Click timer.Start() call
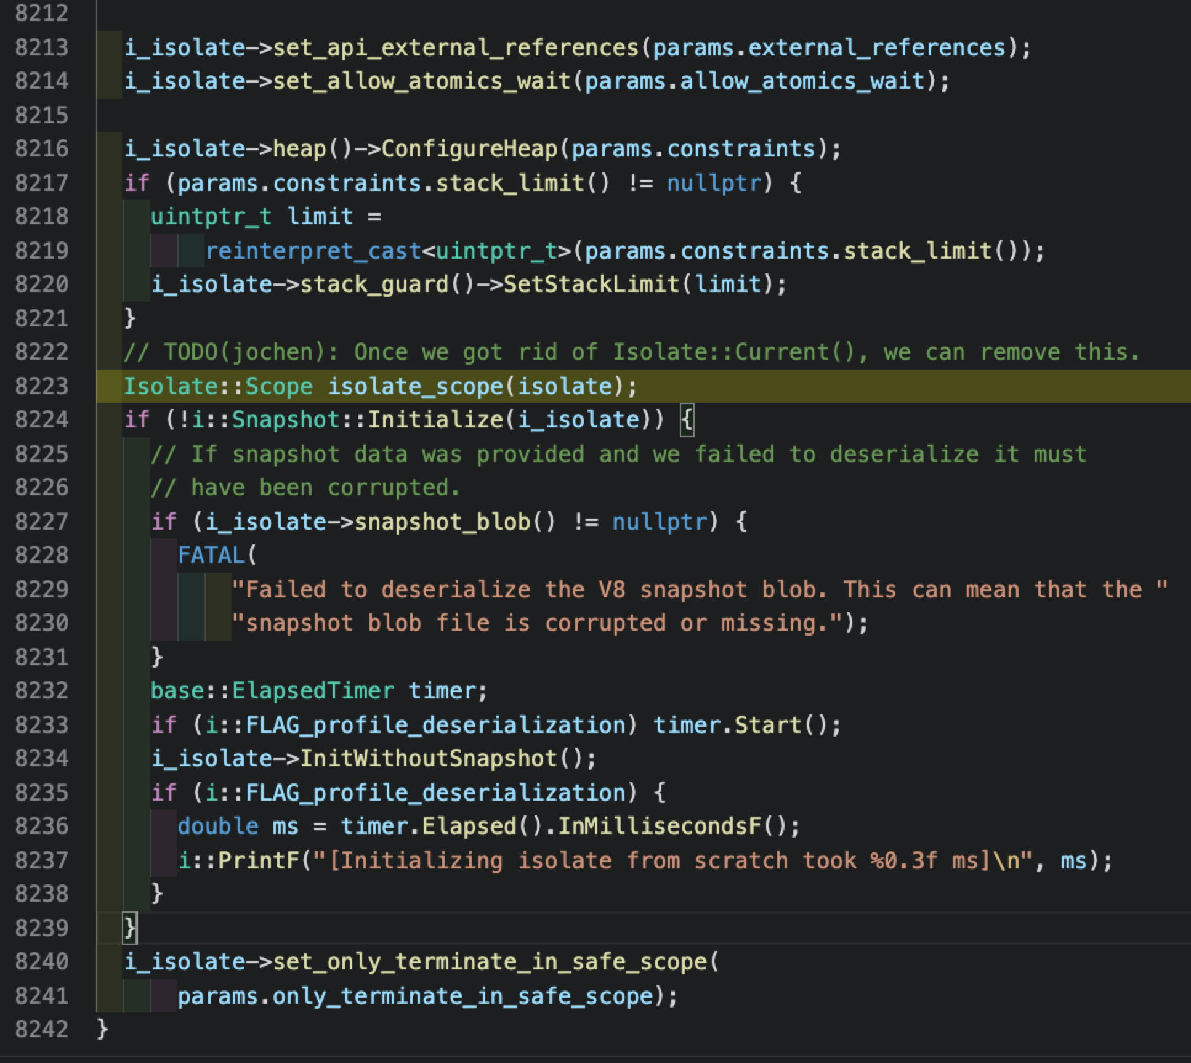This screenshot has width=1191, height=1063. point(740,725)
